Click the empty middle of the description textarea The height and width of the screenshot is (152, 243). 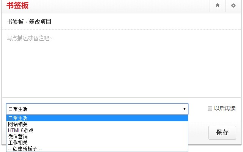[x=121, y=65]
